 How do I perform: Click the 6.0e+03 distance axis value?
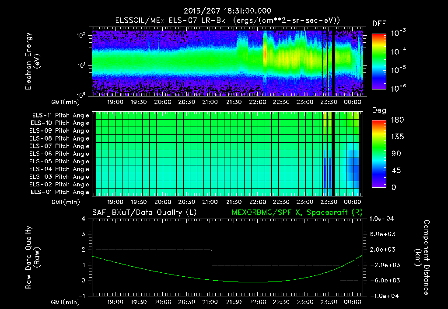[x=383, y=234]
